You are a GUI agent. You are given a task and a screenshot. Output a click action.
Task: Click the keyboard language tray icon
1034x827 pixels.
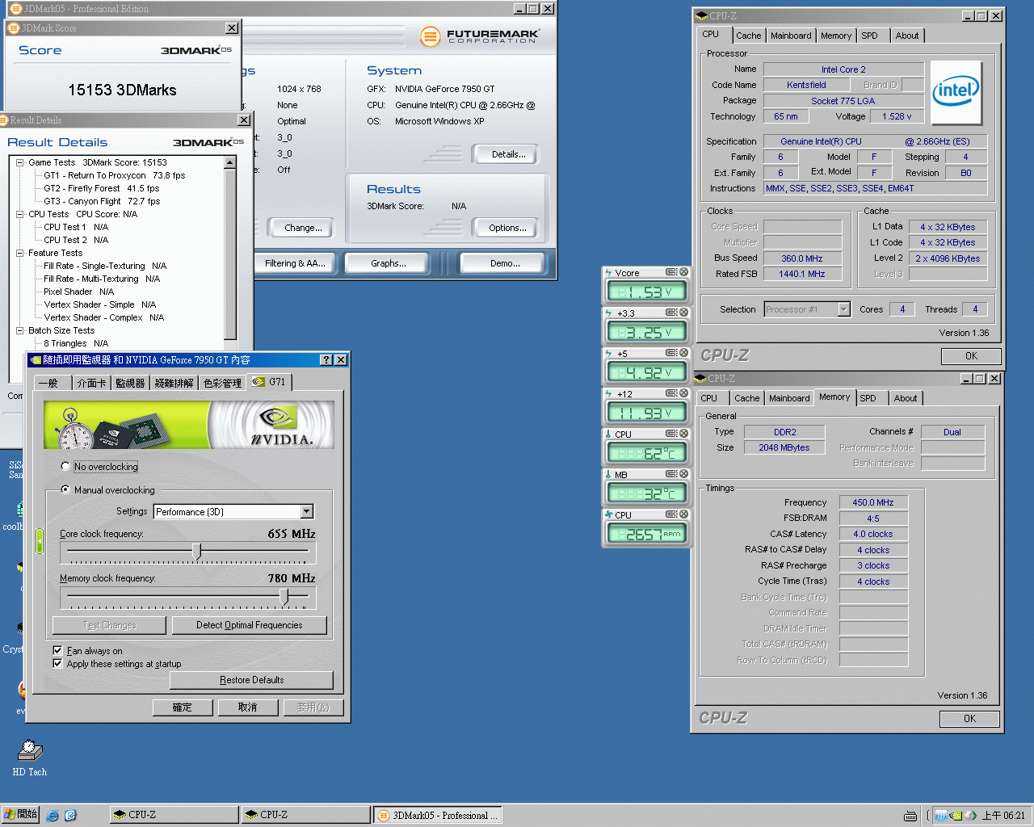(910, 816)
